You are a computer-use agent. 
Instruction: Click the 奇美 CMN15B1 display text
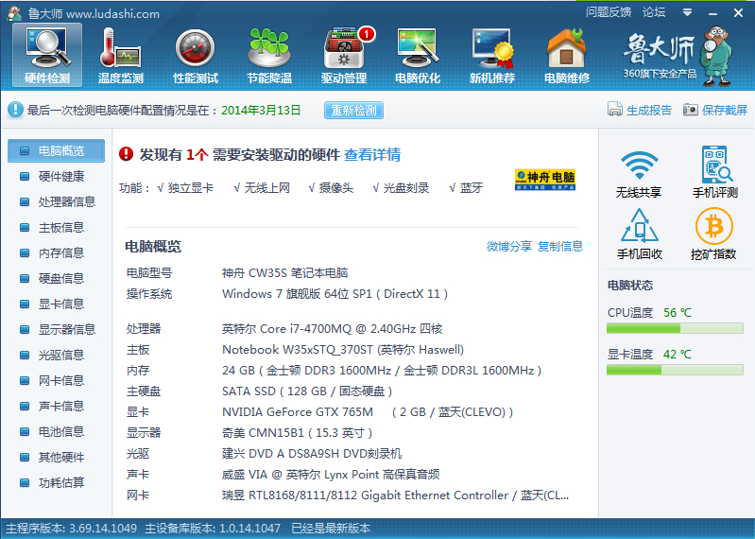297,433
